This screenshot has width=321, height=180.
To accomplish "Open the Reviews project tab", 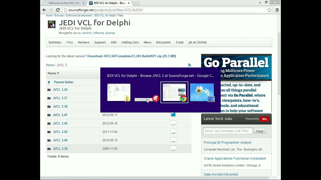I will click(84, 42).
